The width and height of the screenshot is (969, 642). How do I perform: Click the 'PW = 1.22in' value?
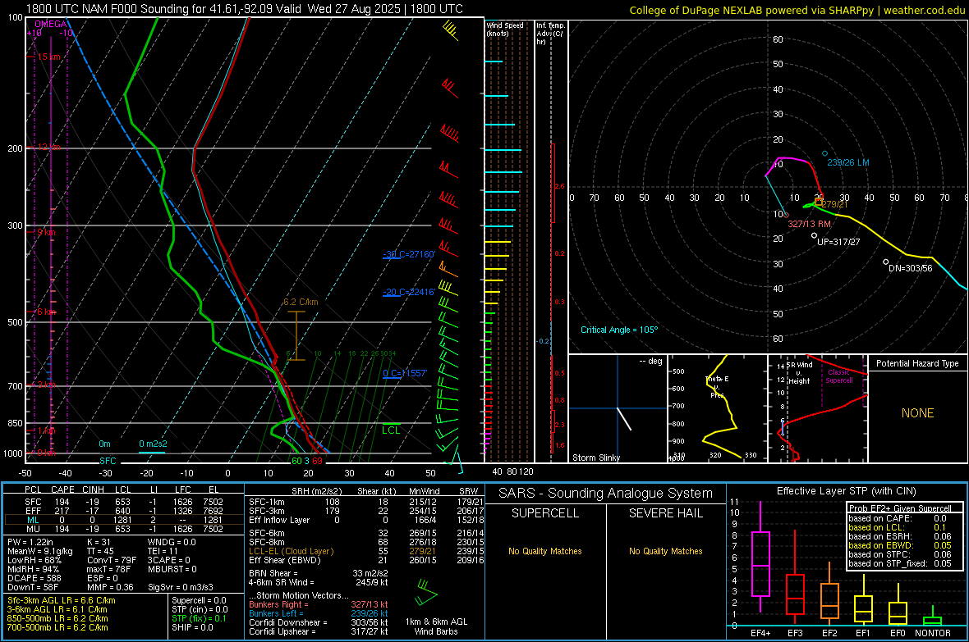coord(30,542)
